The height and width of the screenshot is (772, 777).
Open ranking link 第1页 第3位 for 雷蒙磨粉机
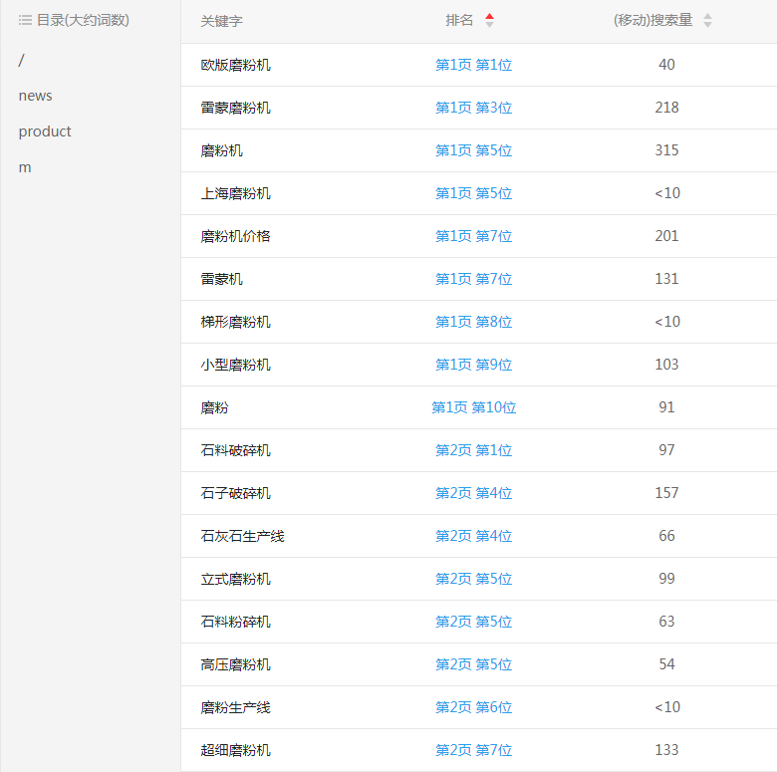pos(473,108)
